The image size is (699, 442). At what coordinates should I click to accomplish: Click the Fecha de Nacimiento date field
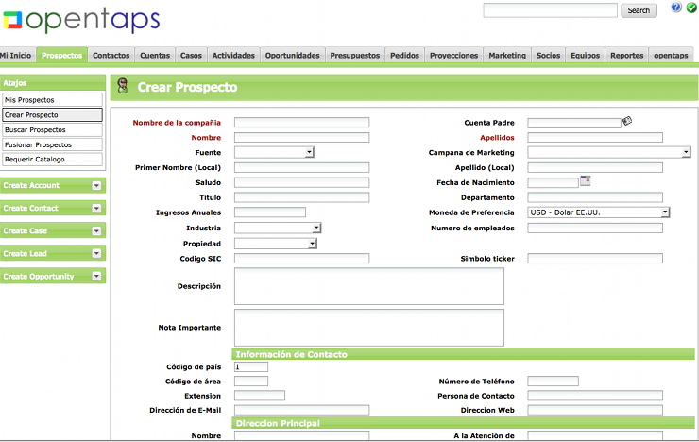pos(553,182)
